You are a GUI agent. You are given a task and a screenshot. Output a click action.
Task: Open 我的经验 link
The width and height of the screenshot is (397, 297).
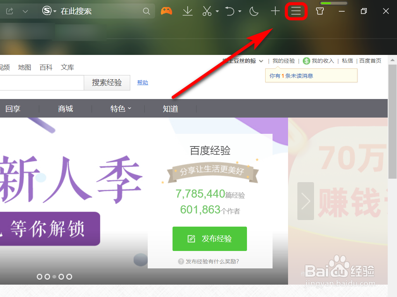point(283,61)
